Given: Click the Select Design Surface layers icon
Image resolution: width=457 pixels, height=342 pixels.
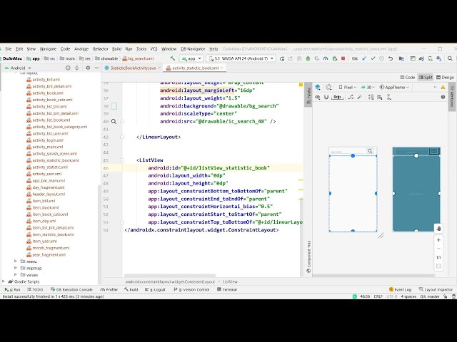Looking at the screenshot, I should pyautogui.click(x=318, y=87).
